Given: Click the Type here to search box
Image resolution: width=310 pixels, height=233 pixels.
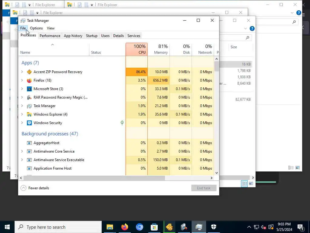Looking at the screenshot, I should (x=58, y=227).
